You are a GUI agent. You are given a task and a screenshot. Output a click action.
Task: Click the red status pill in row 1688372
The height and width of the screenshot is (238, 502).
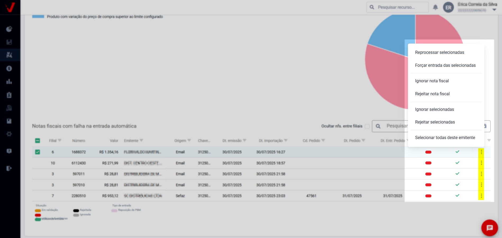coord(428,152)
